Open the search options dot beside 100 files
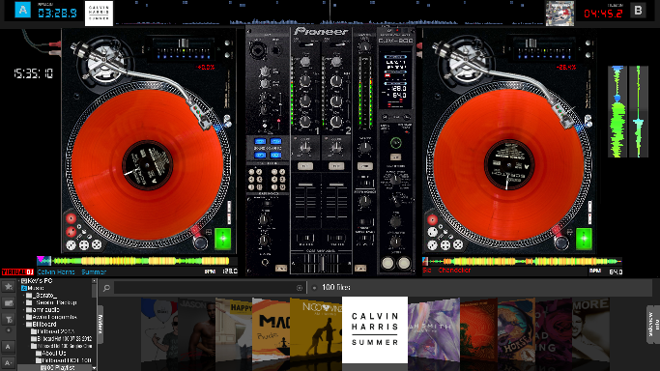660x371 pixels. tap(314, 288)
